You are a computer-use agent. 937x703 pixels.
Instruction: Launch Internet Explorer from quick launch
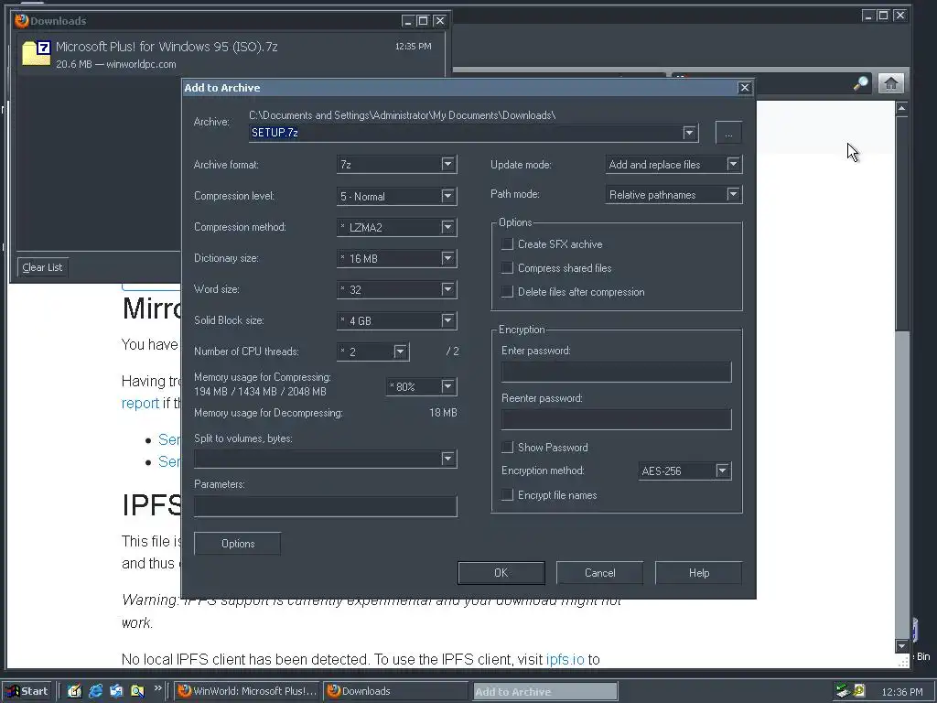coord(95,691)
